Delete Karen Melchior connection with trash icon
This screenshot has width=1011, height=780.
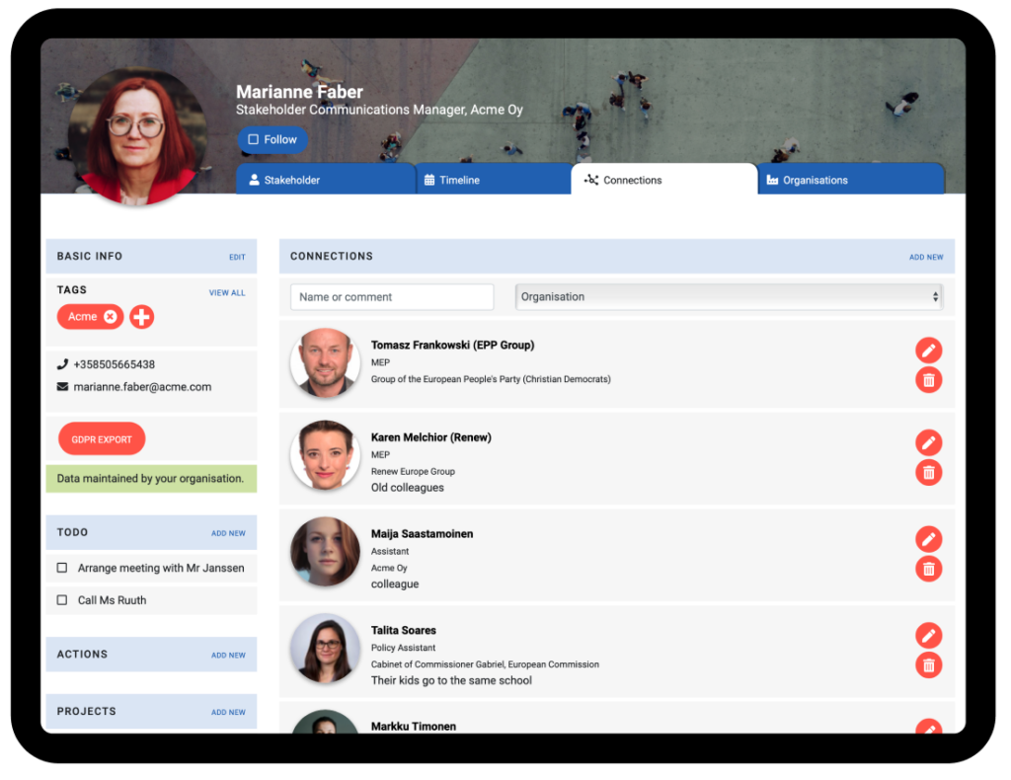928,473
